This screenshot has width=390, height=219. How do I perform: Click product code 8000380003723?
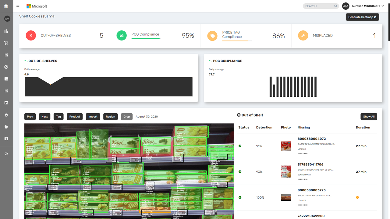(x=312, y=190)
